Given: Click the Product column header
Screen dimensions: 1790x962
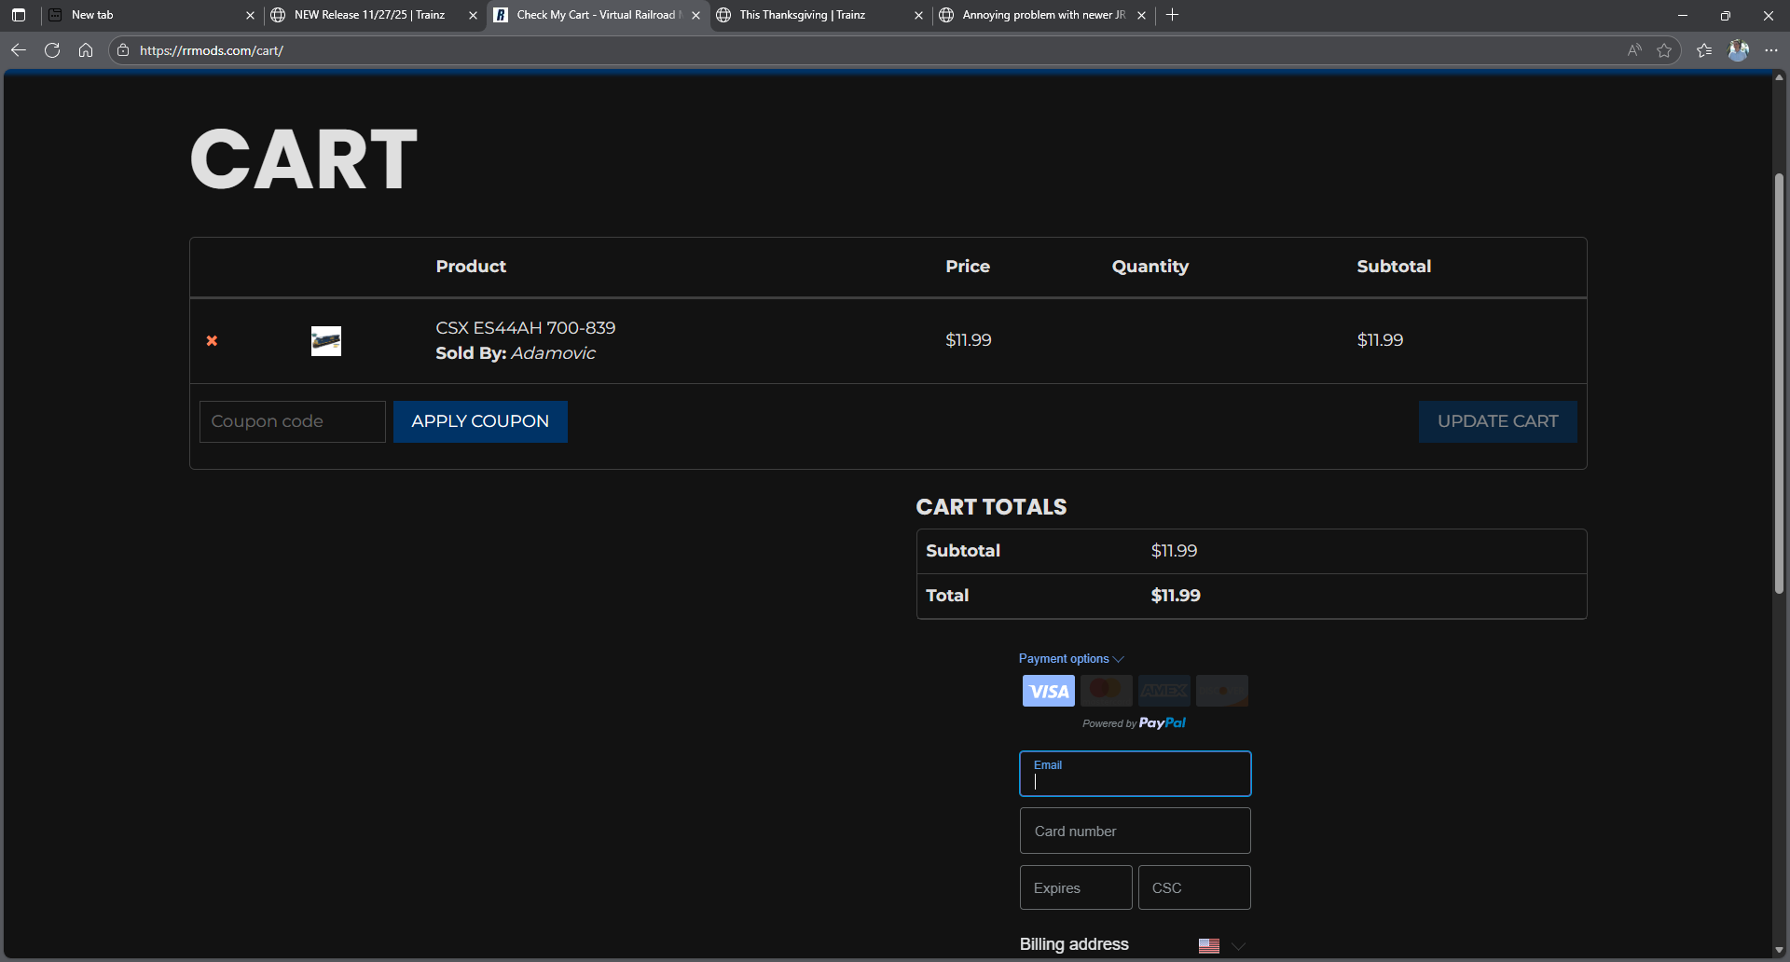Looking at the screenshot, I should click(471, 267).
